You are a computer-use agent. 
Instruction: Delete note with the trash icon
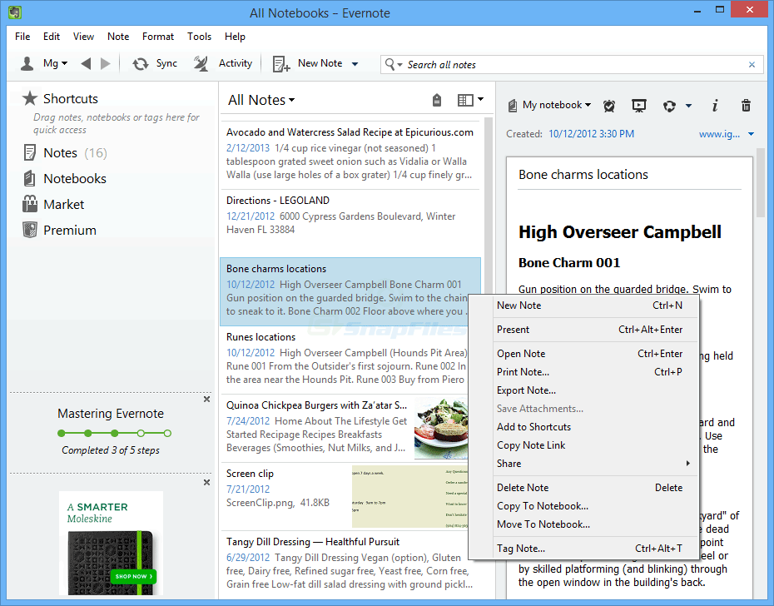[746, 105]
